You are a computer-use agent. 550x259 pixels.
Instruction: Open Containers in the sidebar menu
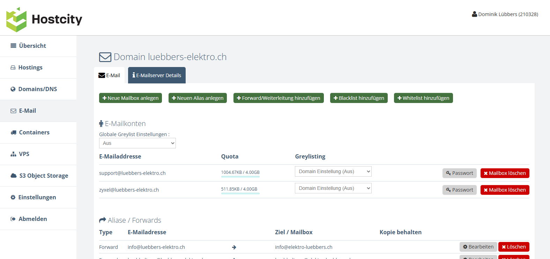click(x=38, y=132)
